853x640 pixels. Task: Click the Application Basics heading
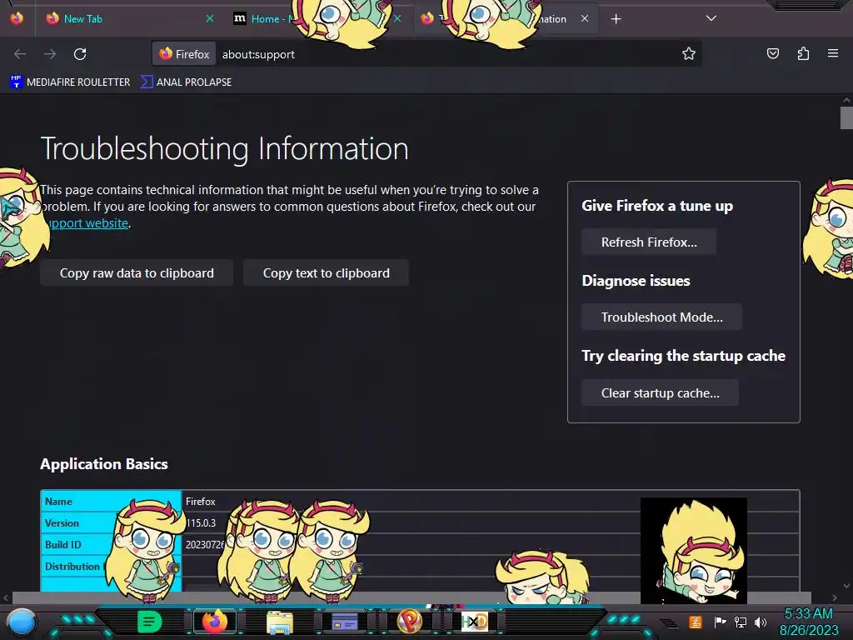[104, 463]
